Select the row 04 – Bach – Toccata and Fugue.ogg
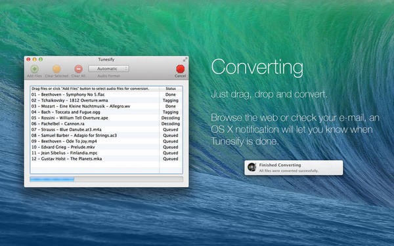The image size is (394, 246). tap(106, 112)
